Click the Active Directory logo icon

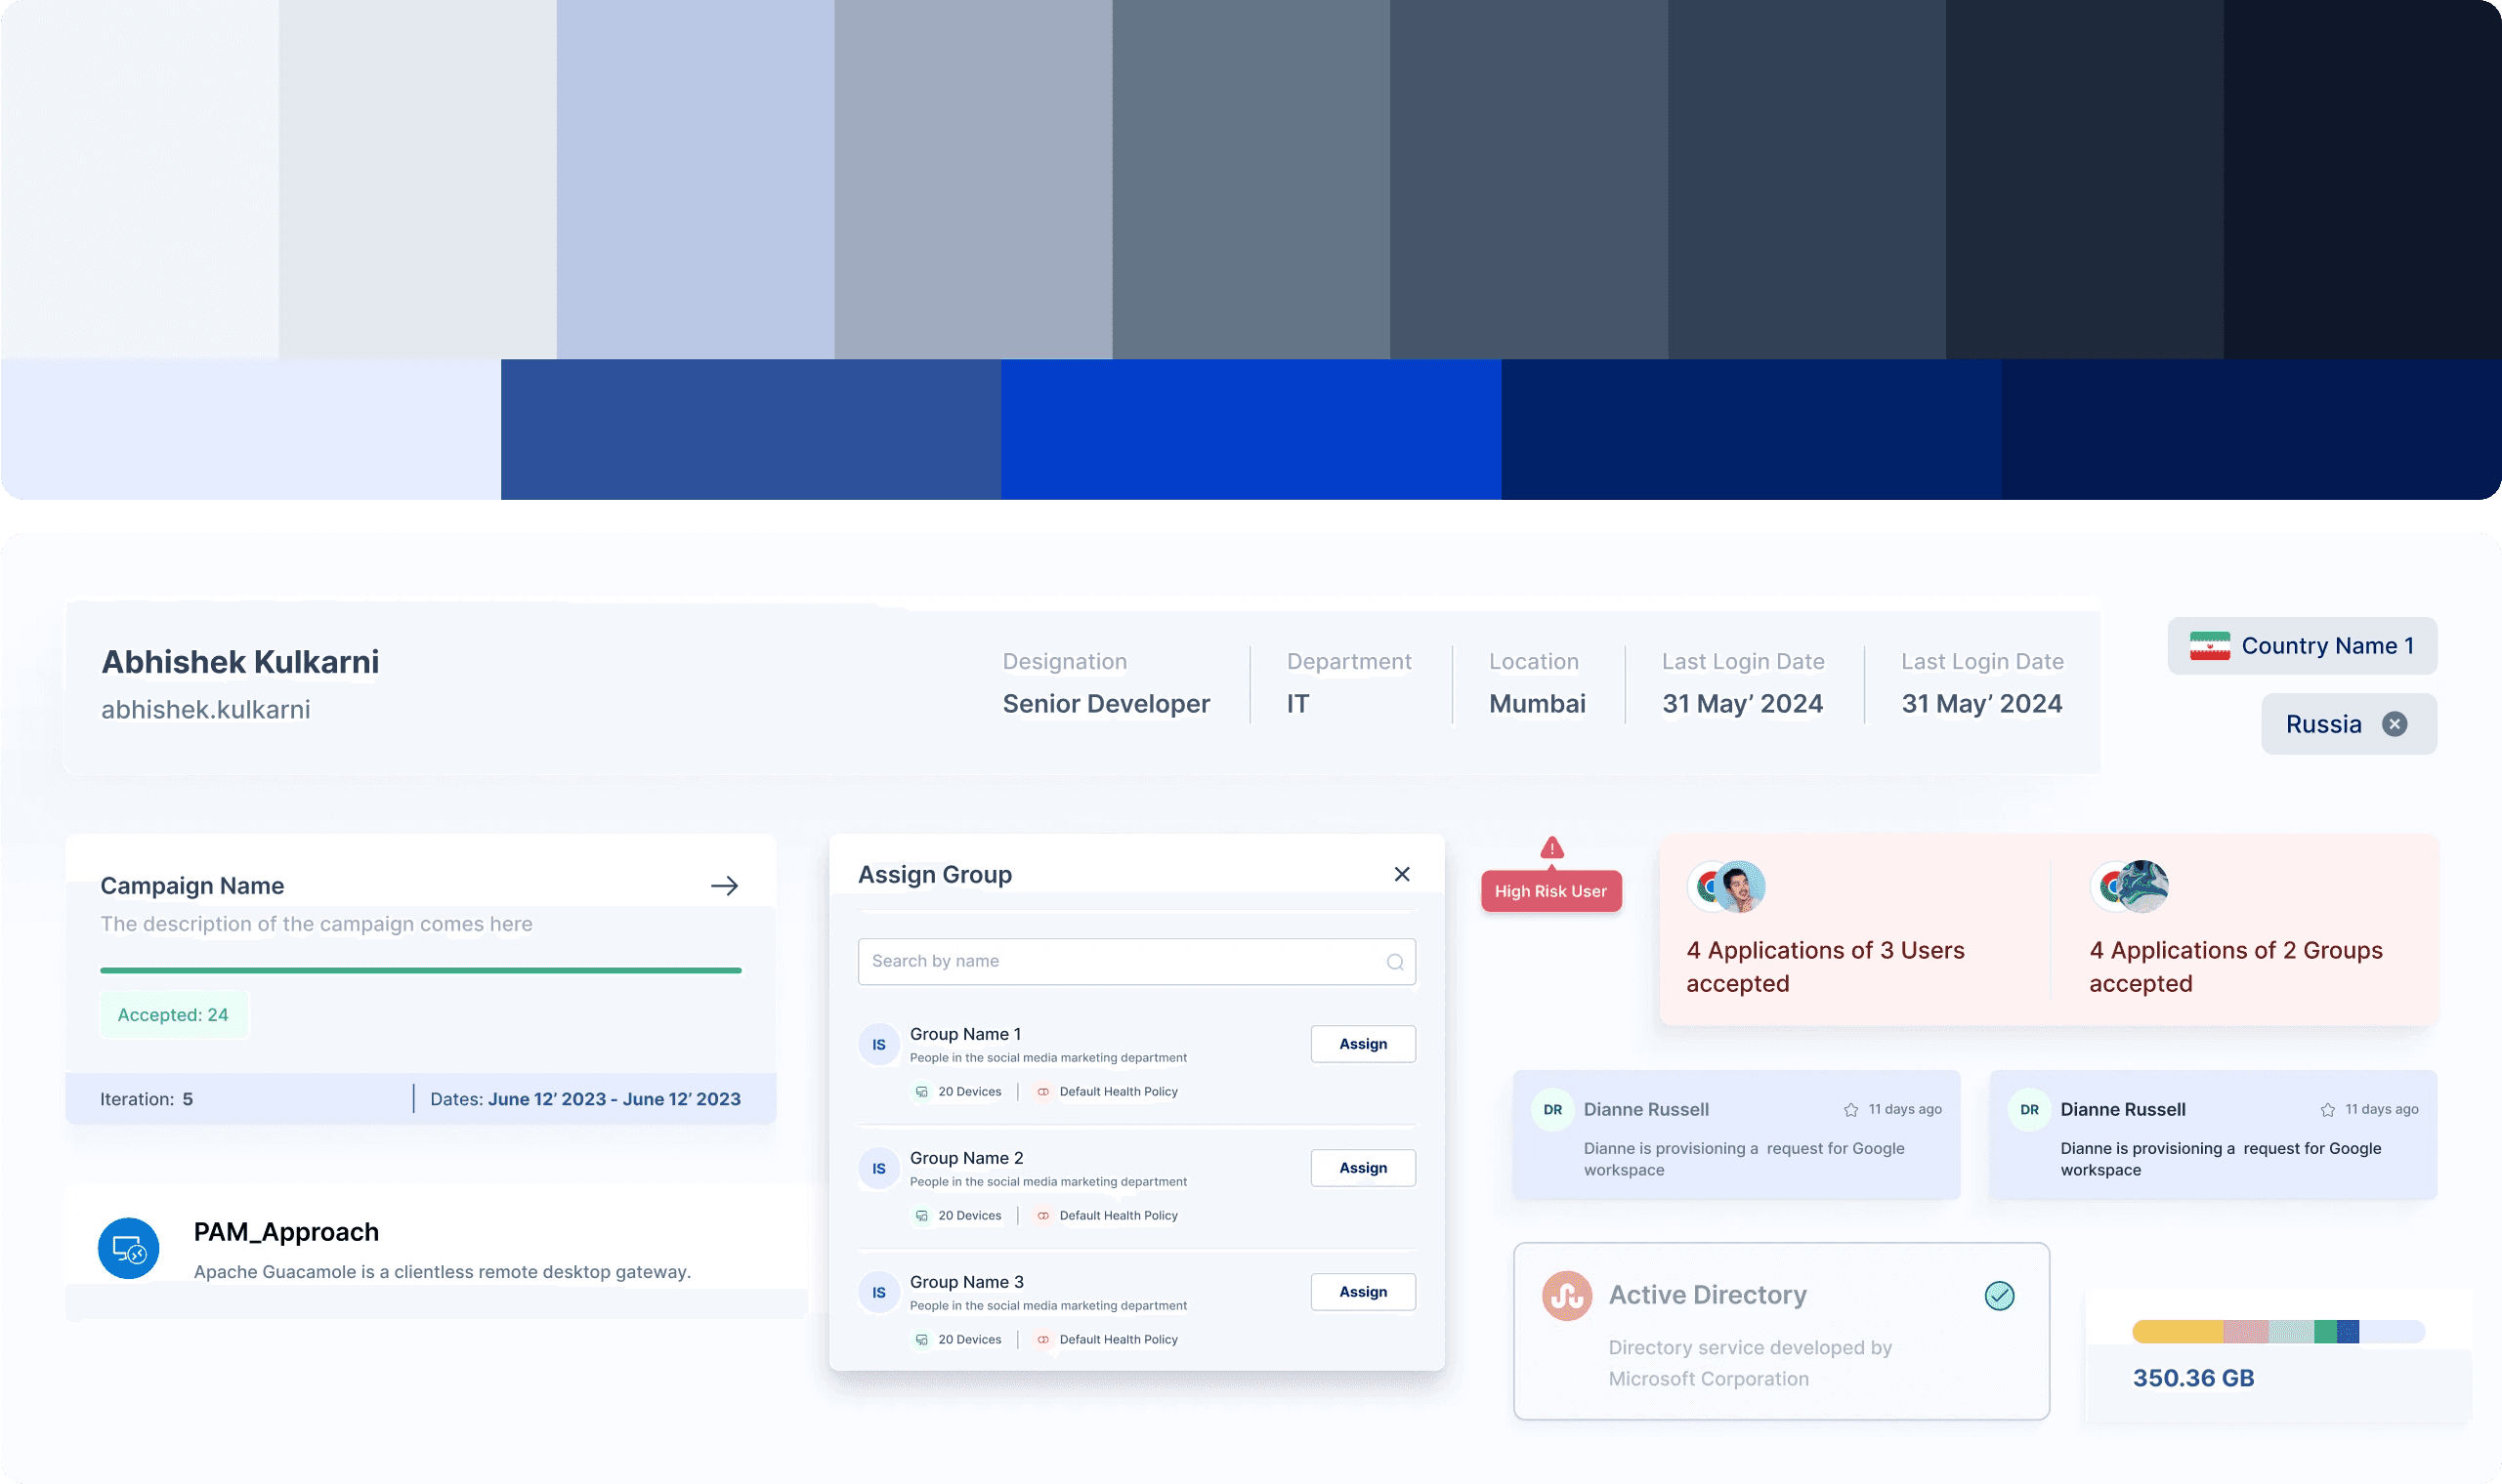(x=1567, y=1296)
